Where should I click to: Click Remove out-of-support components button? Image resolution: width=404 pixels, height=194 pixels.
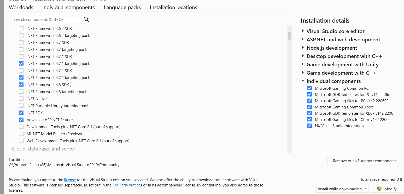365,161
